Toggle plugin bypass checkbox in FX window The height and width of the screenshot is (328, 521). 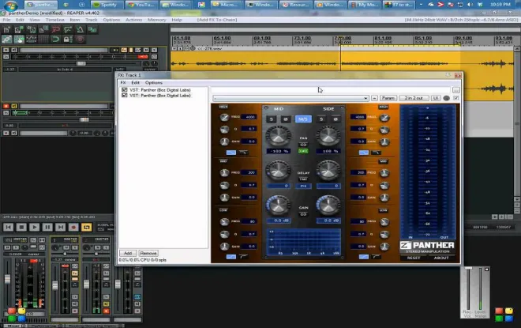456,98
